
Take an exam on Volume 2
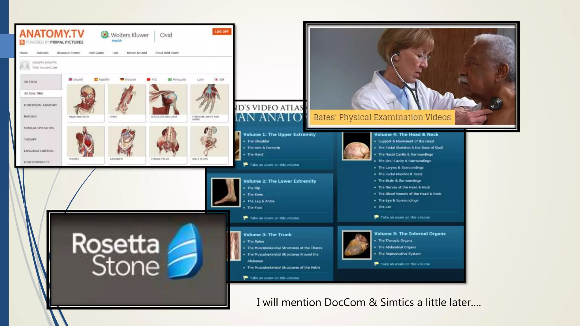pos(274,218)
